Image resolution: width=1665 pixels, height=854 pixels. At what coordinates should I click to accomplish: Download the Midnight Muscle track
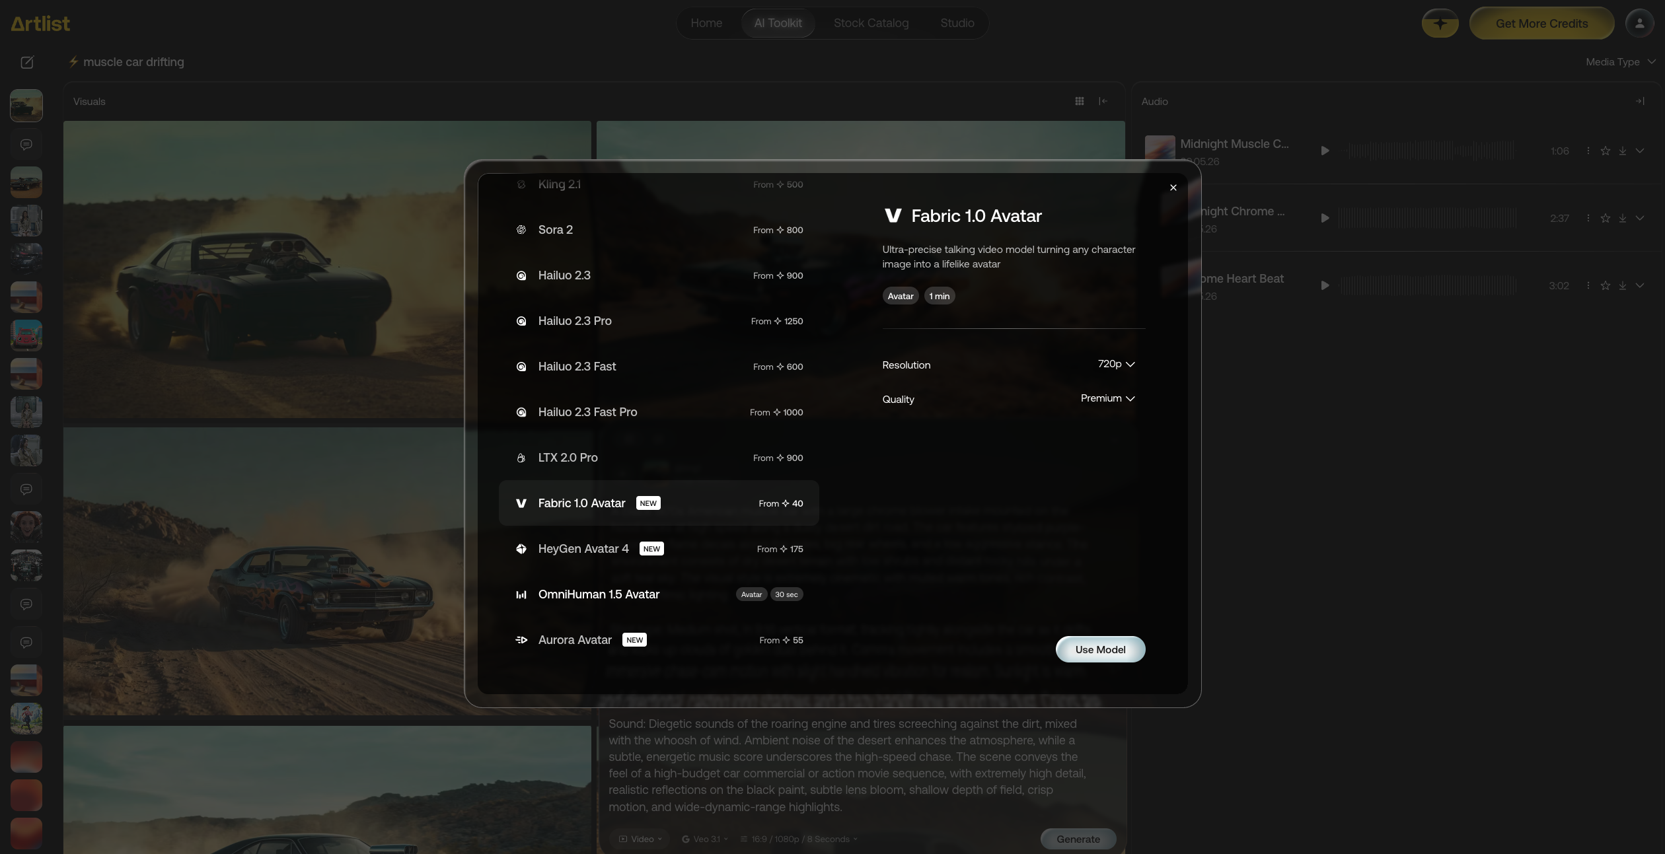pyautogui.click(x=1623, y=151)
